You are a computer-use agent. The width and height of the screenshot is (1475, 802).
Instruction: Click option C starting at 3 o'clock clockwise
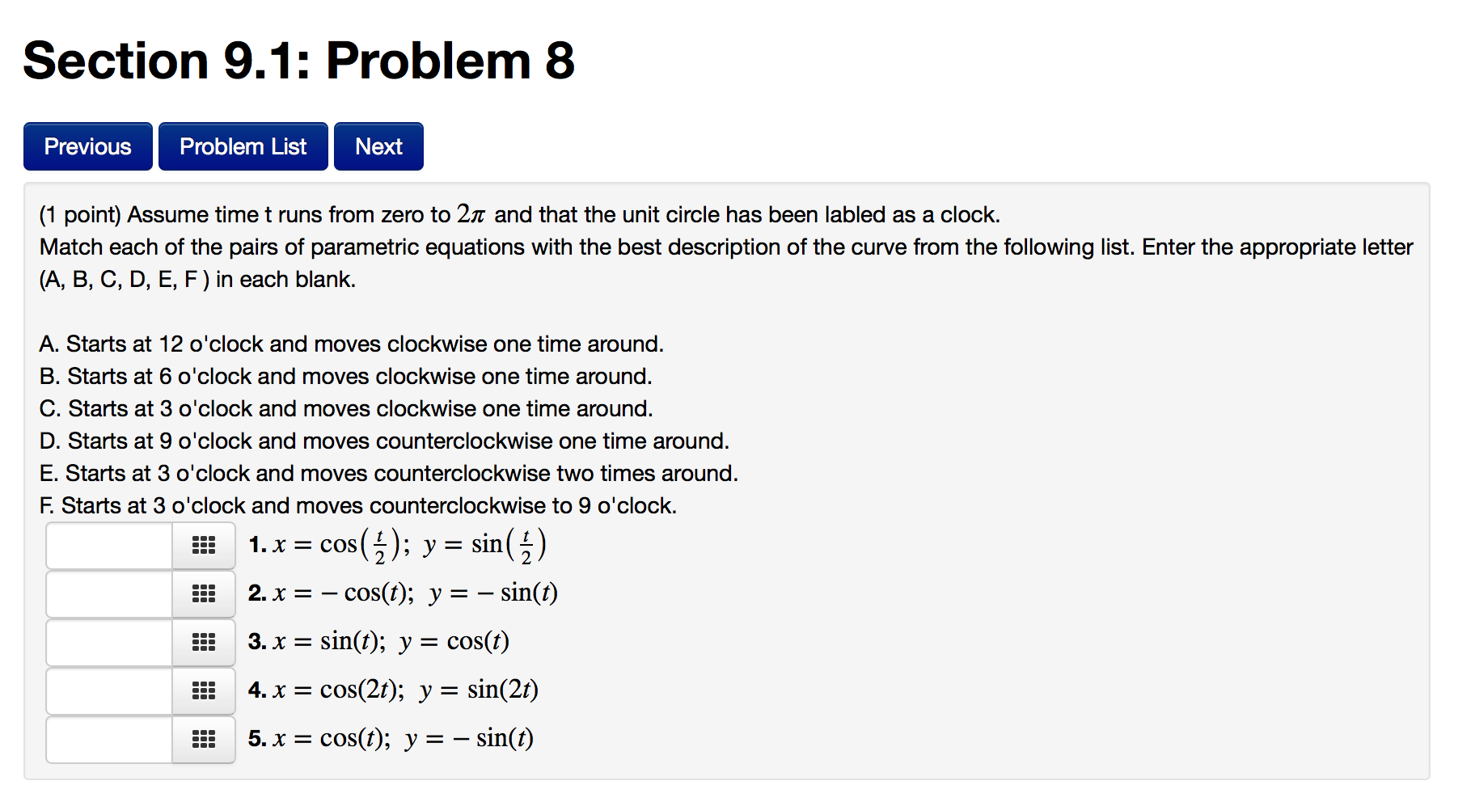pos(346,409)
